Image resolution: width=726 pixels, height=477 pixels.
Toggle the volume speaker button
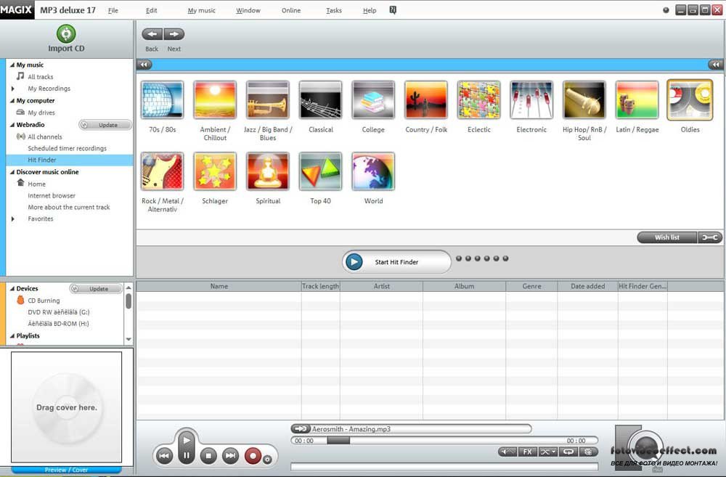pos(508,452)
